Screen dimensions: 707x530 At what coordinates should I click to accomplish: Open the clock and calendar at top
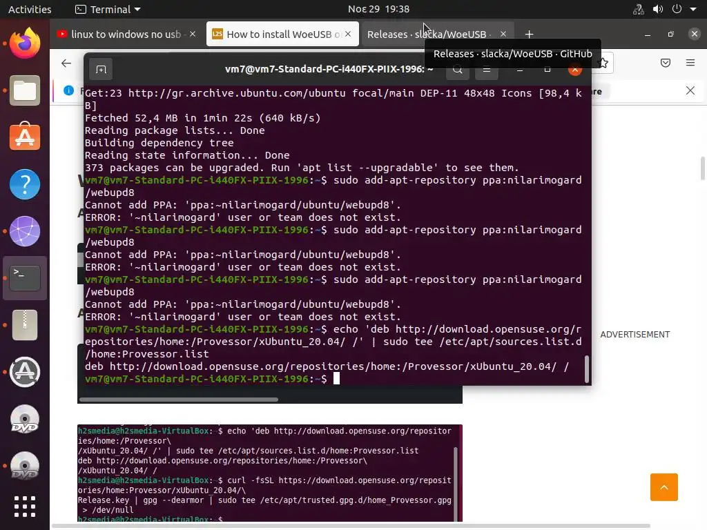coord(378,9)
